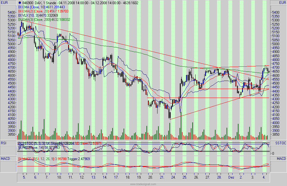Click the date label '24.' on the time axis
287x186 pixels.
(x=173, y=177)
